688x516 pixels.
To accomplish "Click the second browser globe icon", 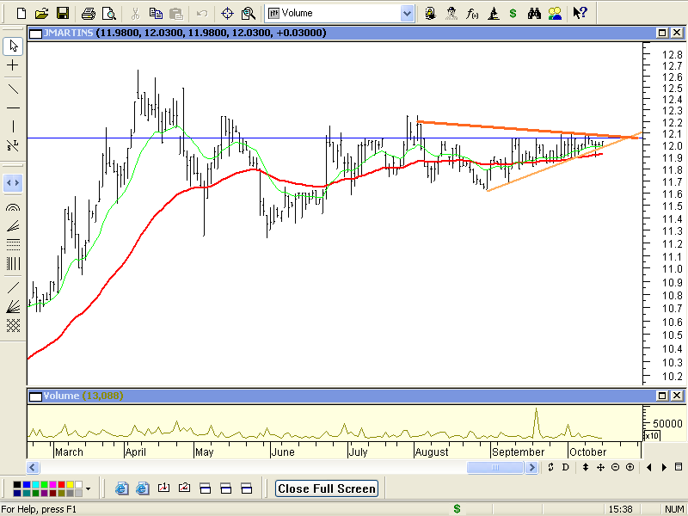I will point(143,488).
